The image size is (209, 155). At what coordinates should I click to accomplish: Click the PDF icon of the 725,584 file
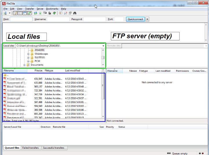coord(5,90)
